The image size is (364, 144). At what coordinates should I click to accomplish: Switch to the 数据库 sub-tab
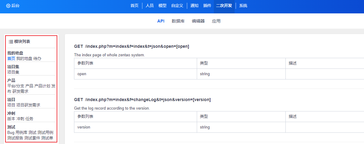pyautogui.click(x=178, y=21)
